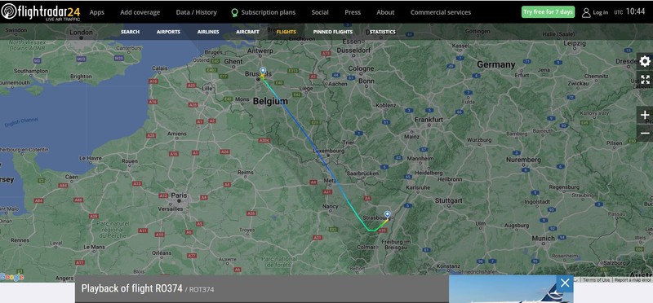Viewport: 653px width, 303px height.
Task: Select the Search tab
Action: click(x=130, y=32)
